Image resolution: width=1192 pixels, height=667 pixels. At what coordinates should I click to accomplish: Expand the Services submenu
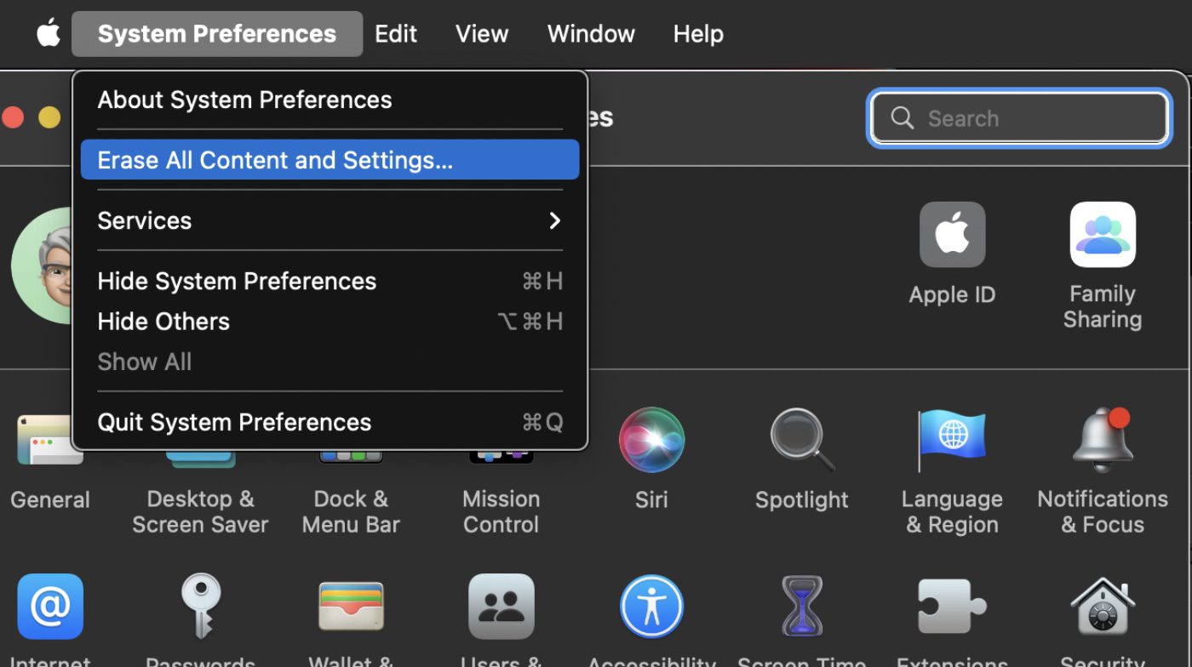click(330, 220)
